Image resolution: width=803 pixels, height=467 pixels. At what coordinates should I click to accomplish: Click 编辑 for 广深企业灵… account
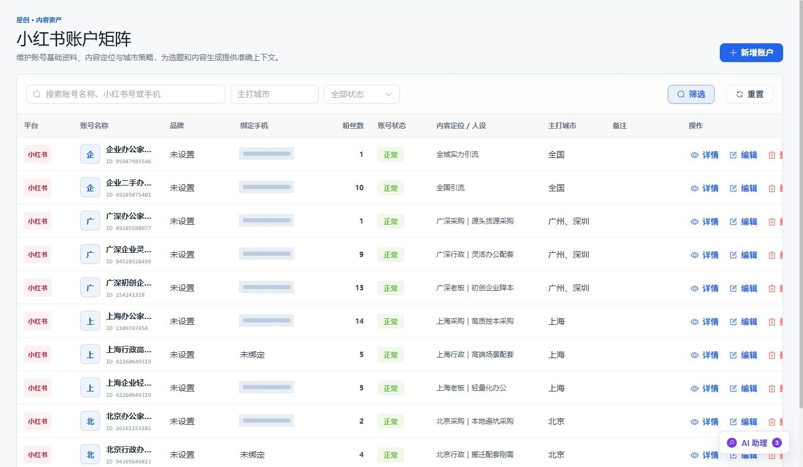tap(743, 255)
